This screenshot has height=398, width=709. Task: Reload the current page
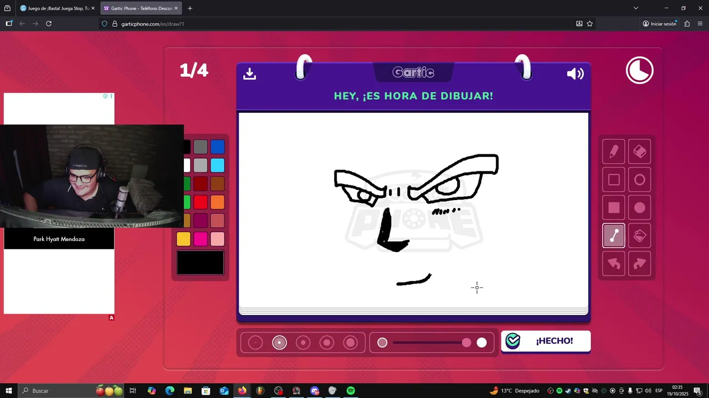point(49,24)
